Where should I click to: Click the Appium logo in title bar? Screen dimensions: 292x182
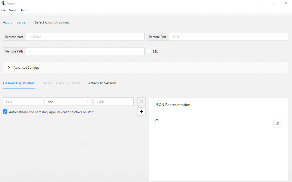[3, 3]
